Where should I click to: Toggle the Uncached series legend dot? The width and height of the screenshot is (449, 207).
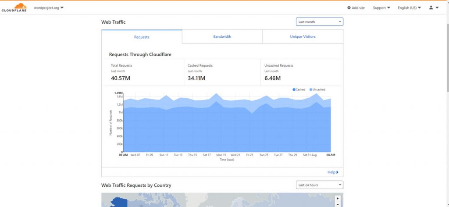point(311,89)
